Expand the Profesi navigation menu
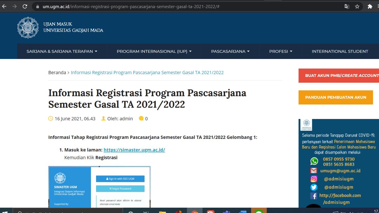This screenshot has width=379, height=213. [x=281, y=51]
